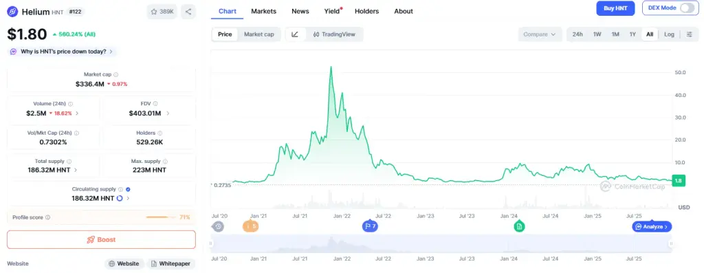Select the All time range
The height and width of the screenshot is (273, 704).
pyautogui.click(x=650, y=34)
